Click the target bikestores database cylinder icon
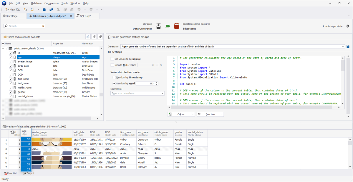 point(177,26)
